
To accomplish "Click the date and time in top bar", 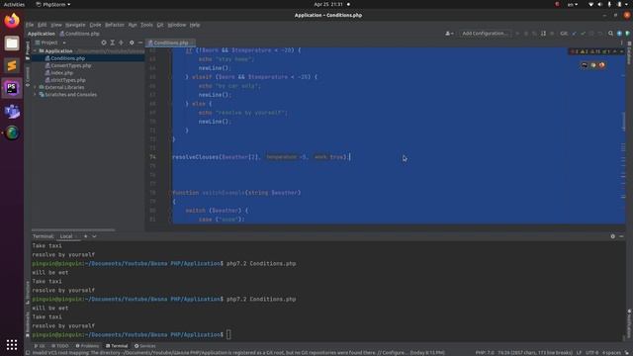I will 328,4.
